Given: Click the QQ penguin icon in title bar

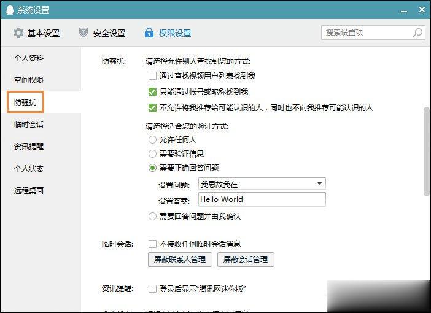Looking at the screenshot, I should (10, 10).
